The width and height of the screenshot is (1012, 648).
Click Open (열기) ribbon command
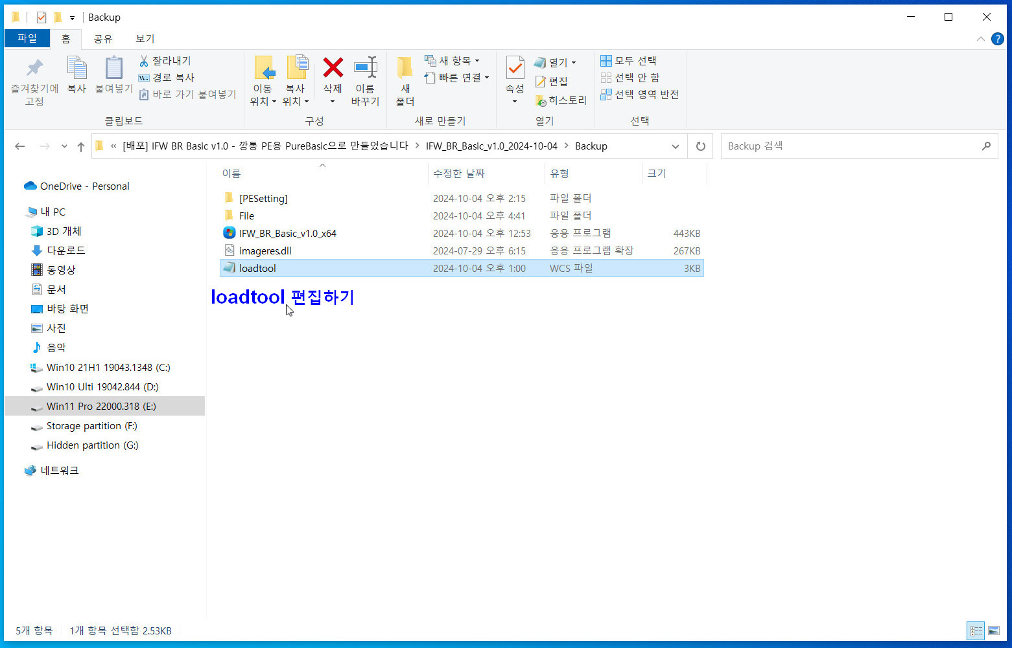click(551, 63)
